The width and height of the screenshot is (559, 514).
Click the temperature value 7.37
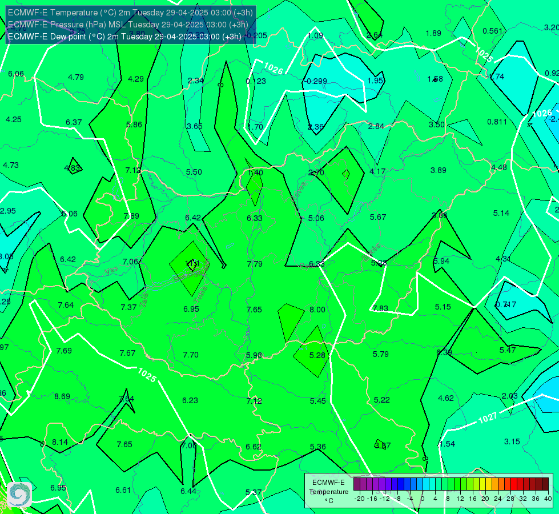[128, 307]
